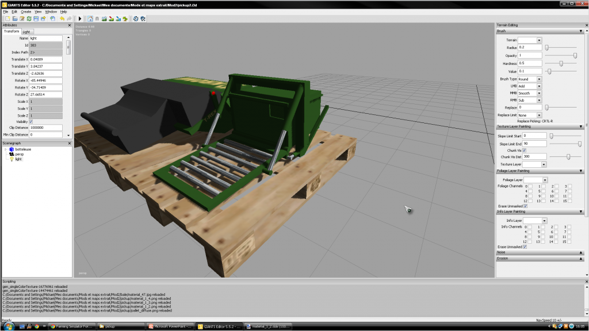Viewport: 589px width, 331px height.
Task: Select the botteleuse cube icon in Scenegraph
Action: click(x=12, y=149)
